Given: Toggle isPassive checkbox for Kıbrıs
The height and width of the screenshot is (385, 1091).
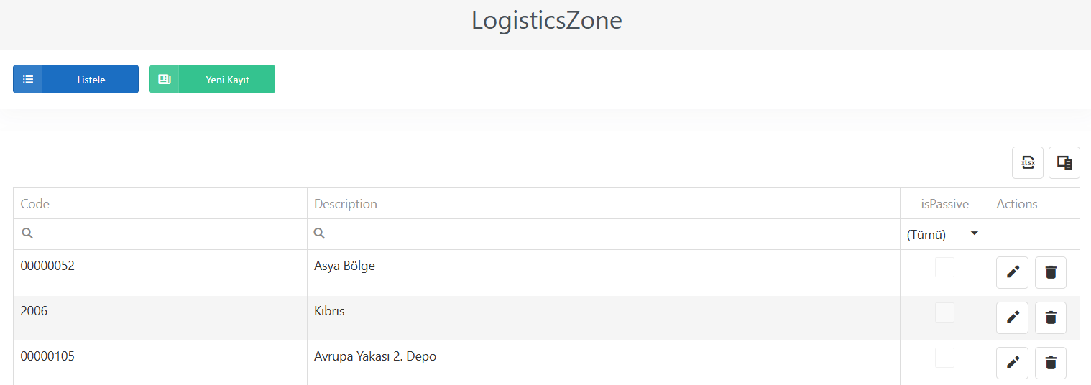Looking at the screenshot, I should click(944, 312).
